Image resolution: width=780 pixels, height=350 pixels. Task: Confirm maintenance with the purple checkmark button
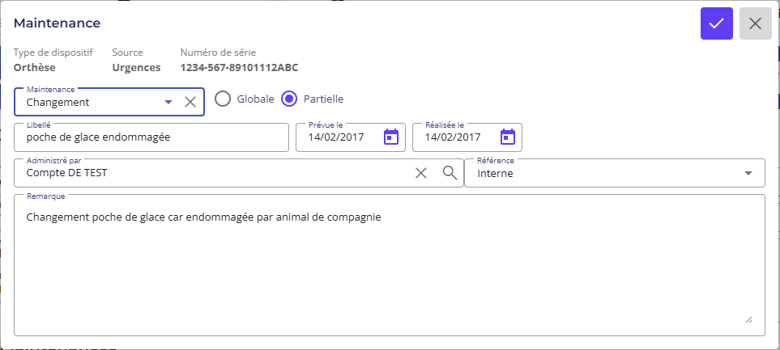point(716,23)
